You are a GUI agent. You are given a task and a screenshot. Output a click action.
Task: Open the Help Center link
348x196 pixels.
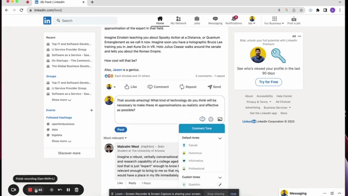(x=284, y=96)
